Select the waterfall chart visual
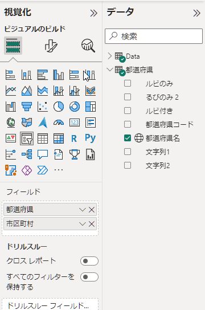Image resolution: width=205 pixels, height=310 pixels. tap(11, 107)
